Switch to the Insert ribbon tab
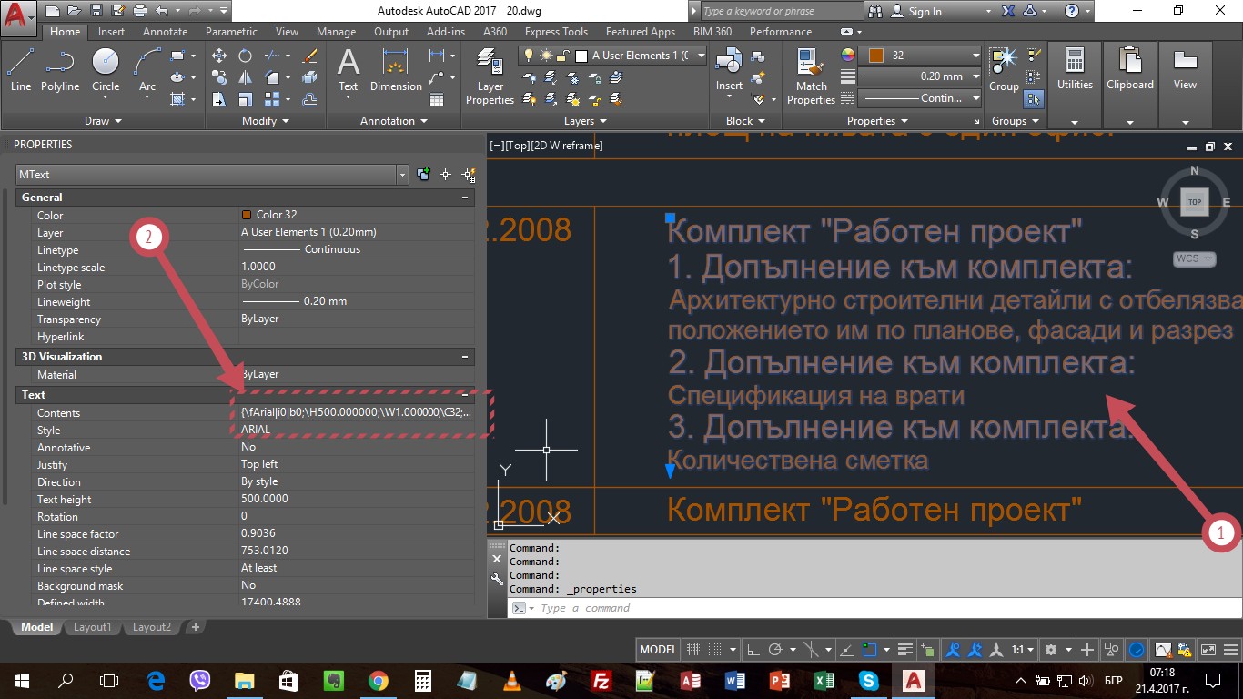Screen dimensions: 1243x699 pyautogui.click(x=112, y=32)
